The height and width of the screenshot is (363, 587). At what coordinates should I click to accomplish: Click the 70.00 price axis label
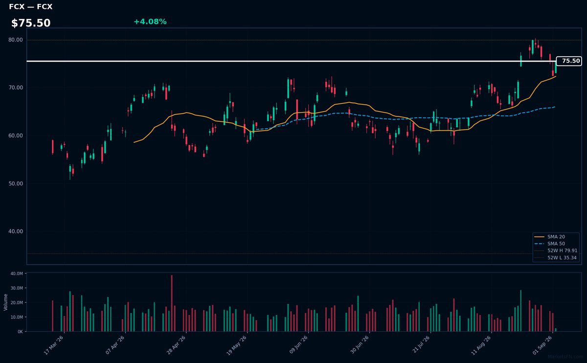16,88
